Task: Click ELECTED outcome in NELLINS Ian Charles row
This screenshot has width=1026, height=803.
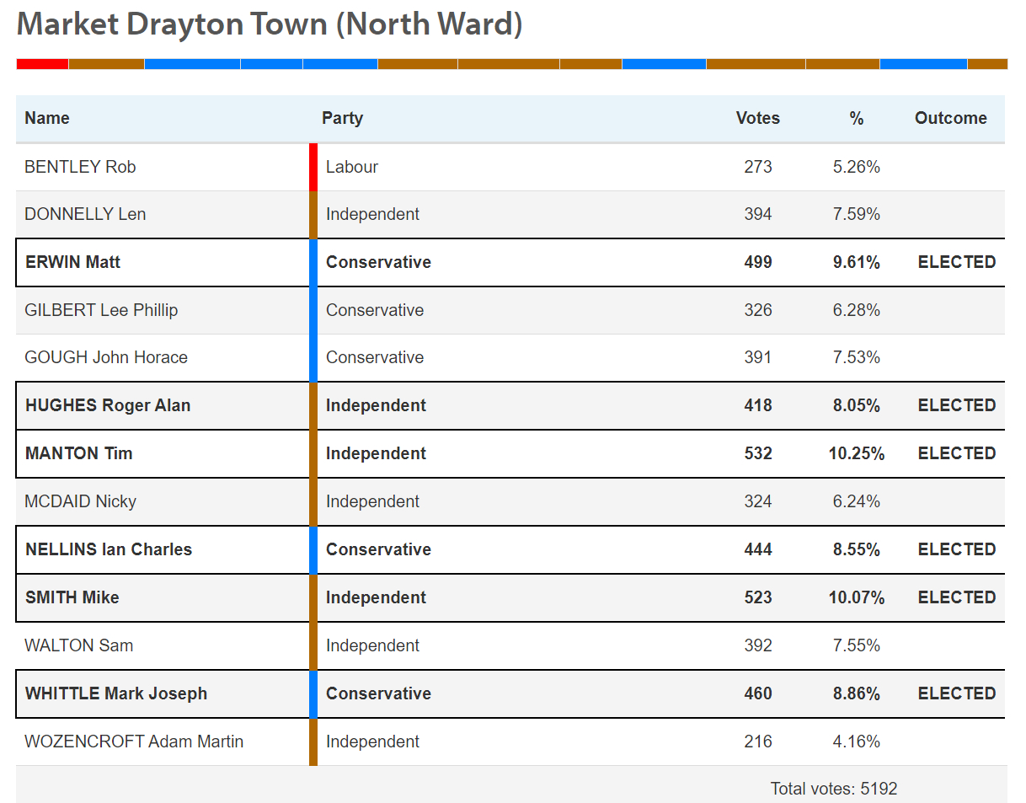Action: [957, 549]
